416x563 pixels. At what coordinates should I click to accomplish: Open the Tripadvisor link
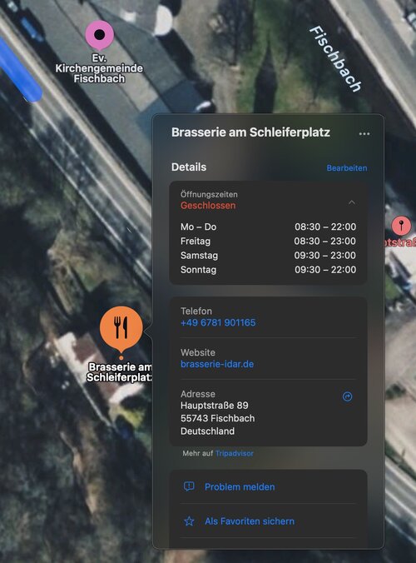pos(234,453)
